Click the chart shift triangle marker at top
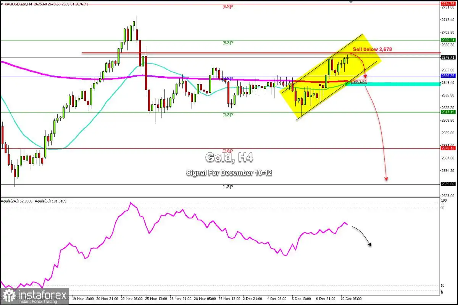458x305 pixels. tap(351, 1)
